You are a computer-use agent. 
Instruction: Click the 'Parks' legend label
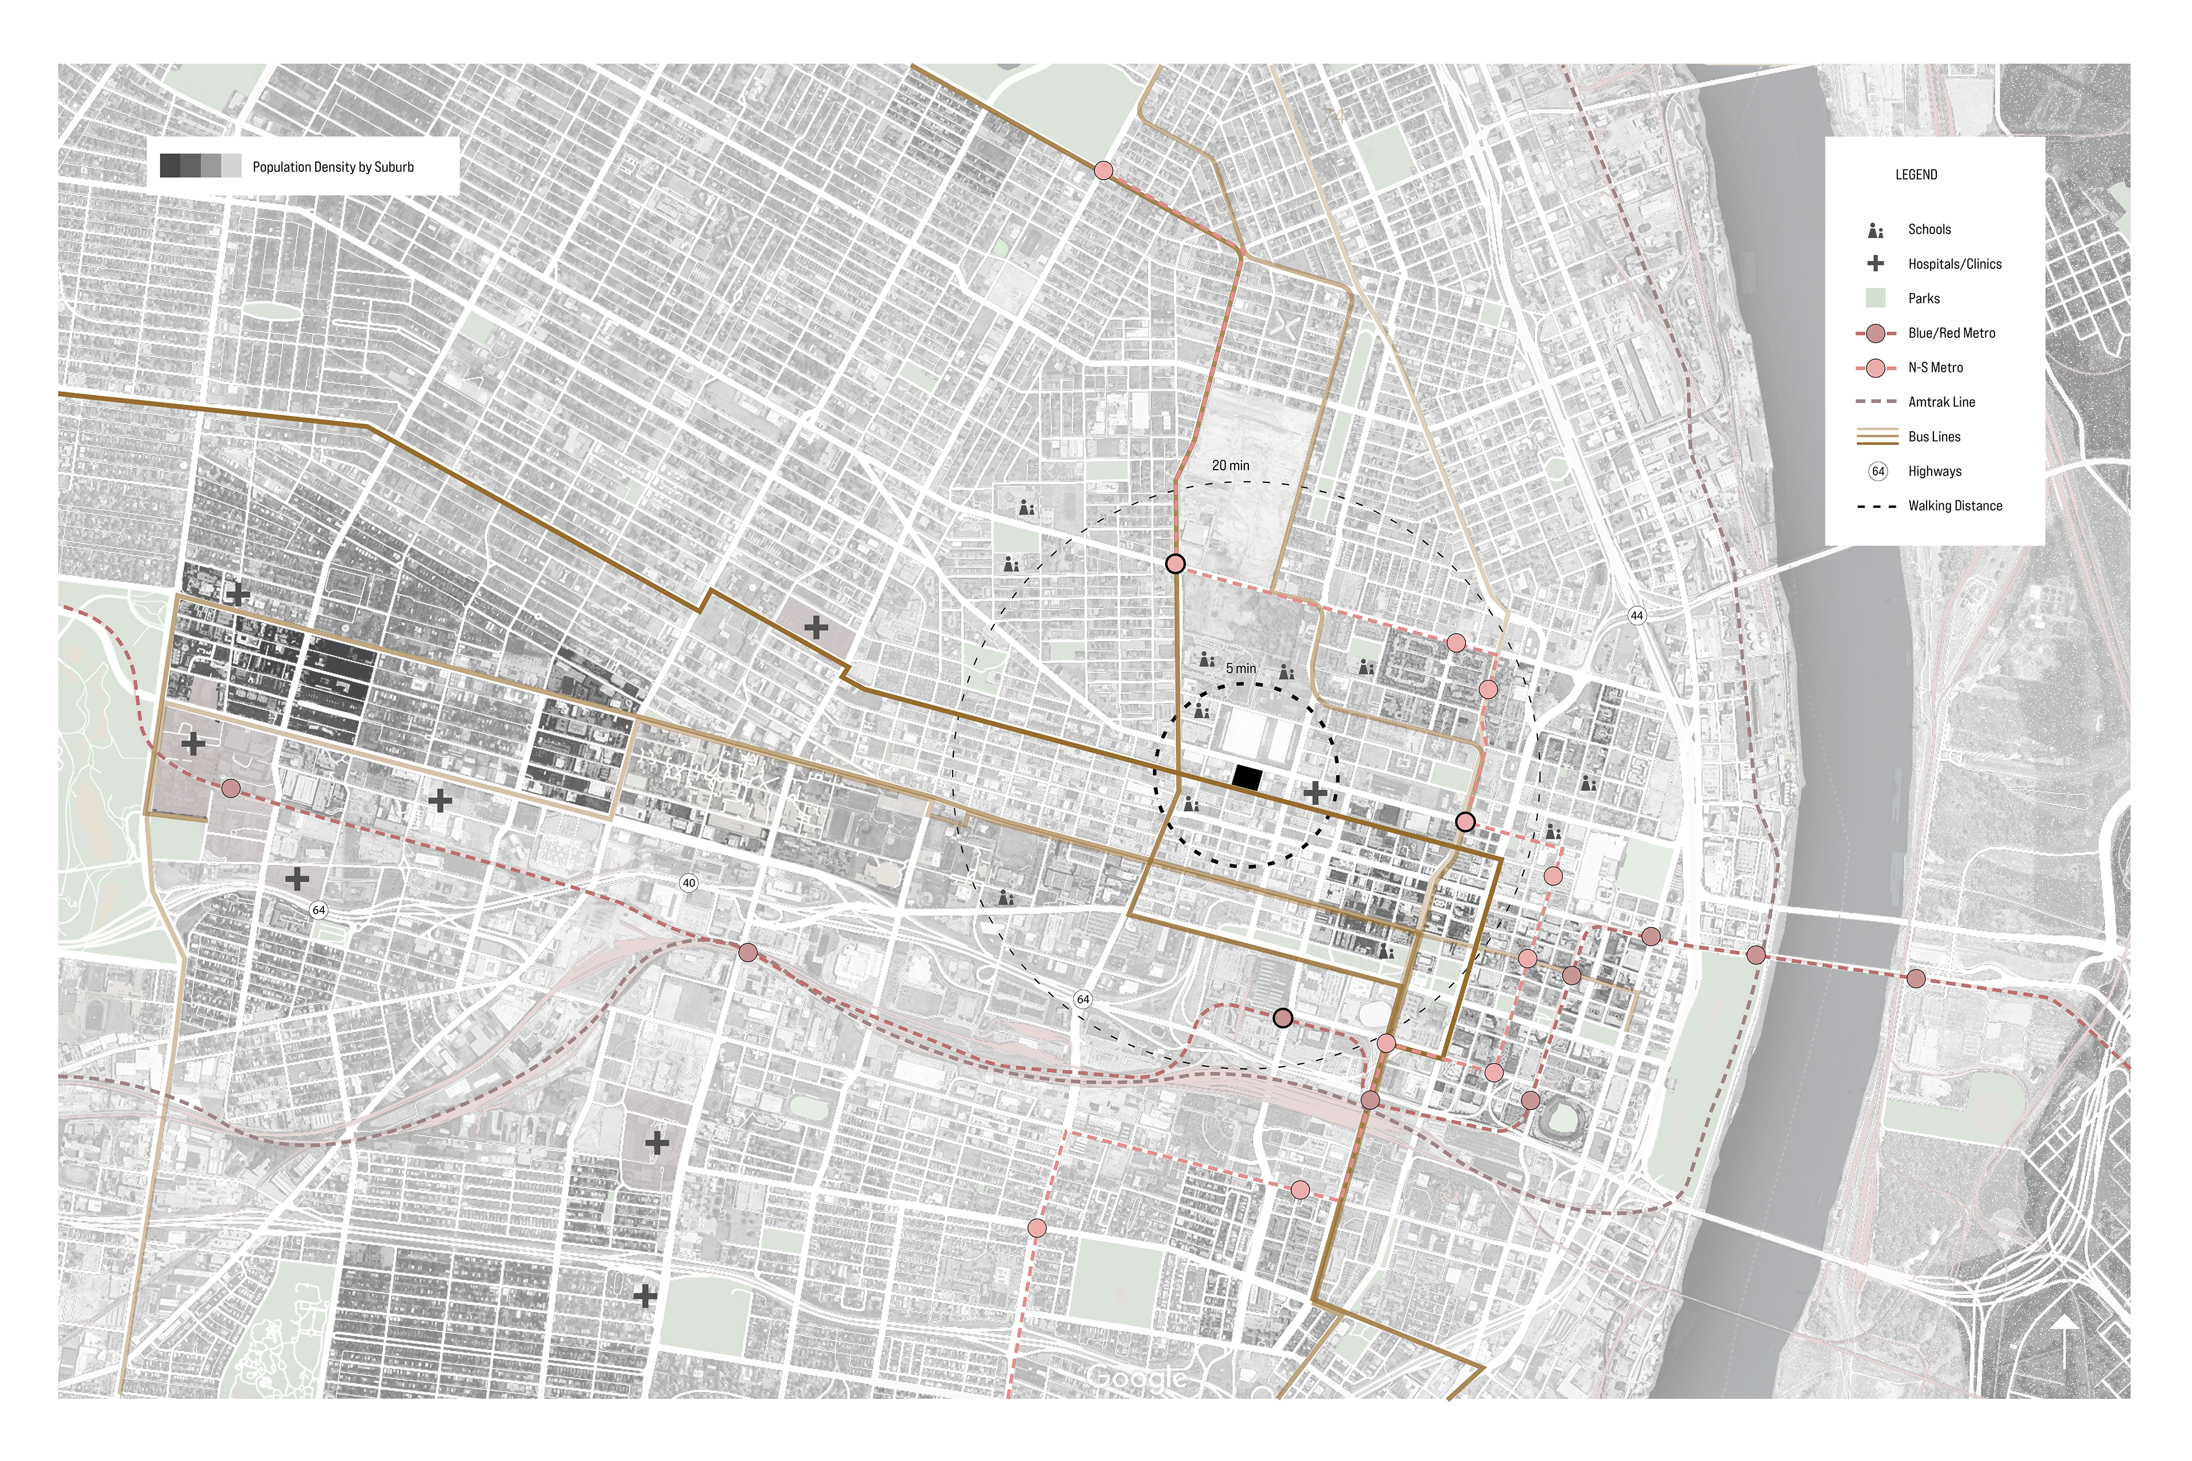pyautogui.click(x=1924, y=298)
